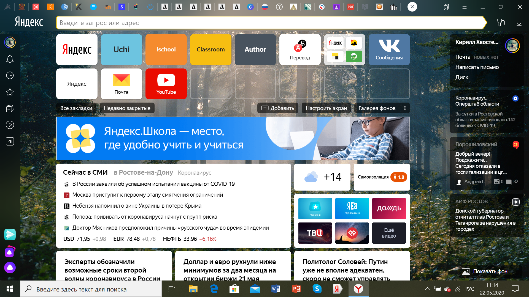
Task: Show hidden system tray icons
Action: pos(427,289)
